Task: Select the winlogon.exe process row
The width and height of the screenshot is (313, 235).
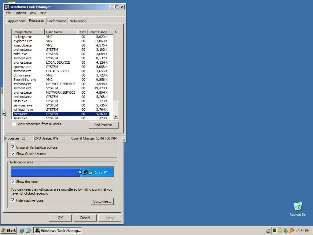Action: tap(61, 110)
